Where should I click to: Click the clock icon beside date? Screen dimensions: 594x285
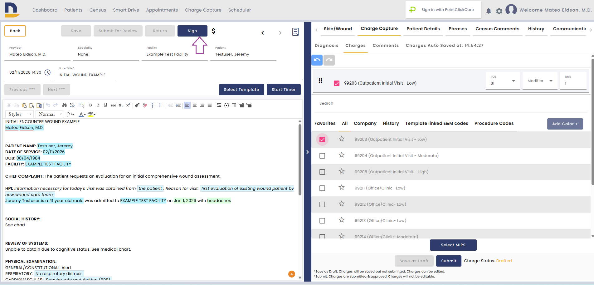47,72
